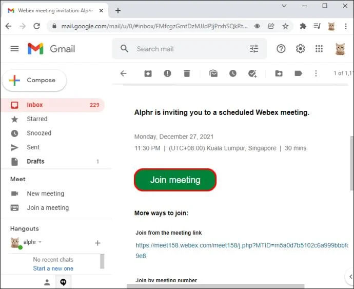Viewport: 354px width, 289px height.
Task: Go back to inbox arrow
Action: (124, 73)
